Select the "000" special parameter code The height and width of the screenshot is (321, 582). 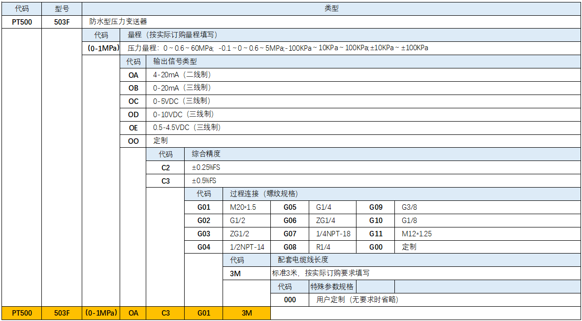pos(290,299)
